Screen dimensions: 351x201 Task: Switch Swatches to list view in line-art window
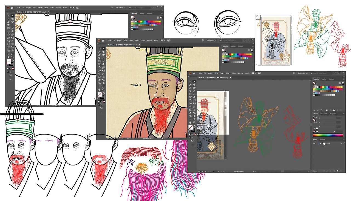158,18
